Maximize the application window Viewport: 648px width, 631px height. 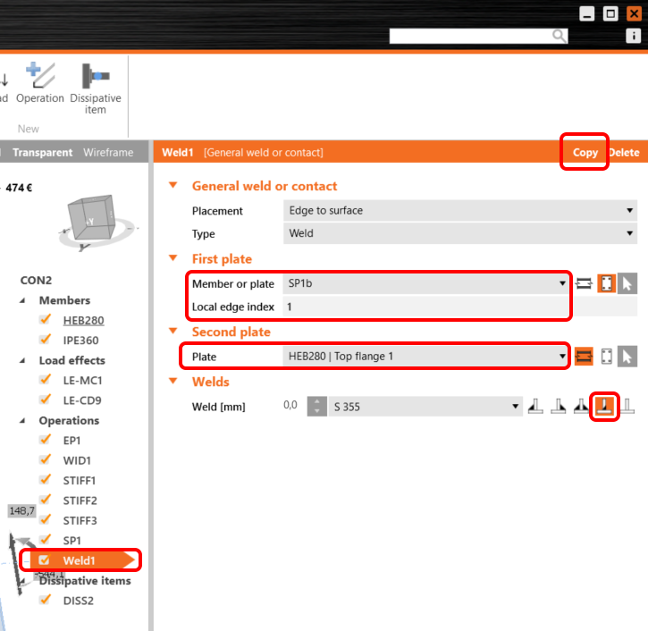pos(610,13)
